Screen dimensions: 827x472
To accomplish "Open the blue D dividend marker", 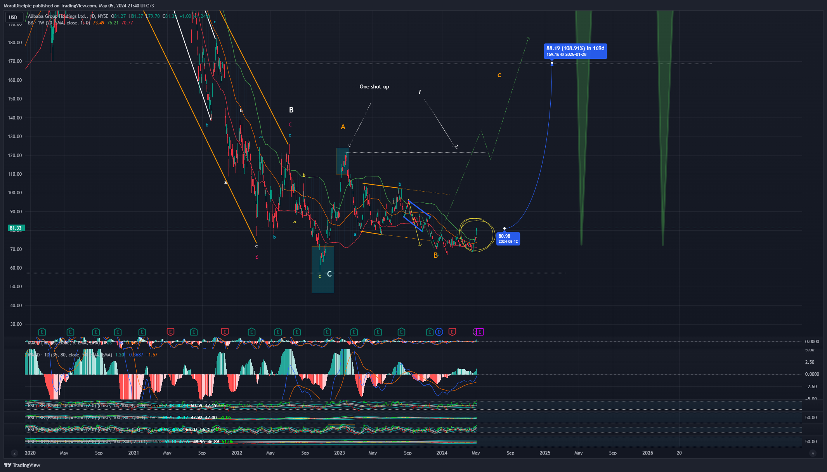I will click(439, 332).
